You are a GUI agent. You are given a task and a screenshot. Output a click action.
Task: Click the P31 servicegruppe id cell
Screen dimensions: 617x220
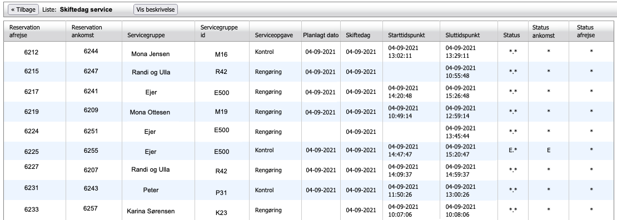point(221,193)
